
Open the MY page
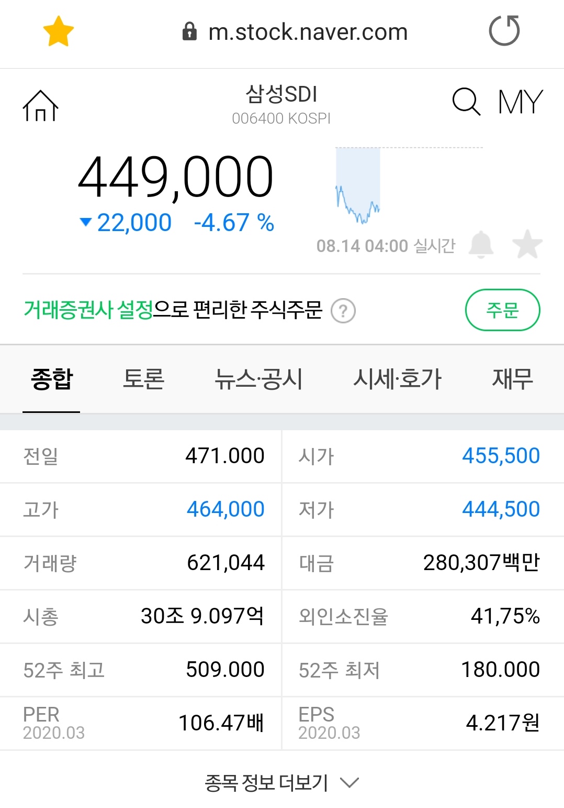tap(520, 102)
